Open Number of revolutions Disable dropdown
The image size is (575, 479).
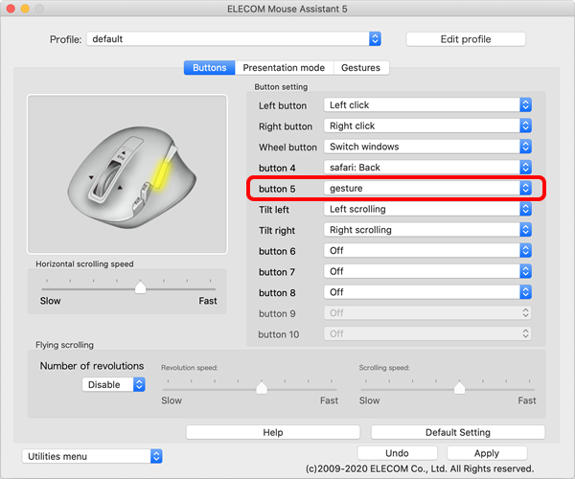114,384
